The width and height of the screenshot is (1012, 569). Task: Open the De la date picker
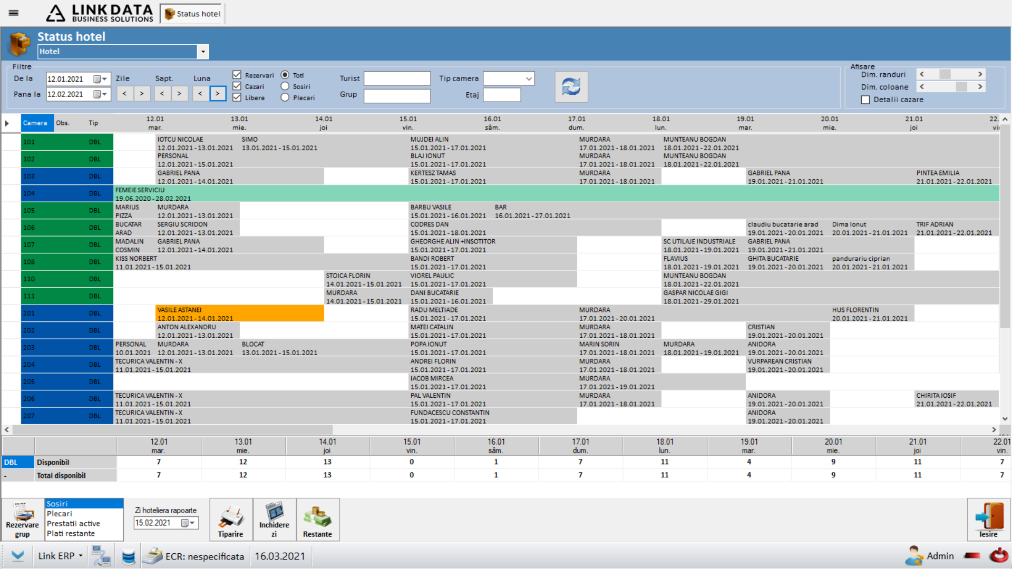[x=100, y=79]
